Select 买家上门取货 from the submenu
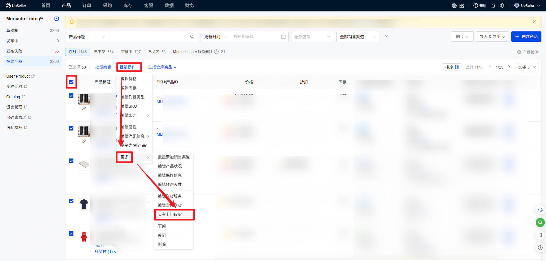 click(174, 214)
